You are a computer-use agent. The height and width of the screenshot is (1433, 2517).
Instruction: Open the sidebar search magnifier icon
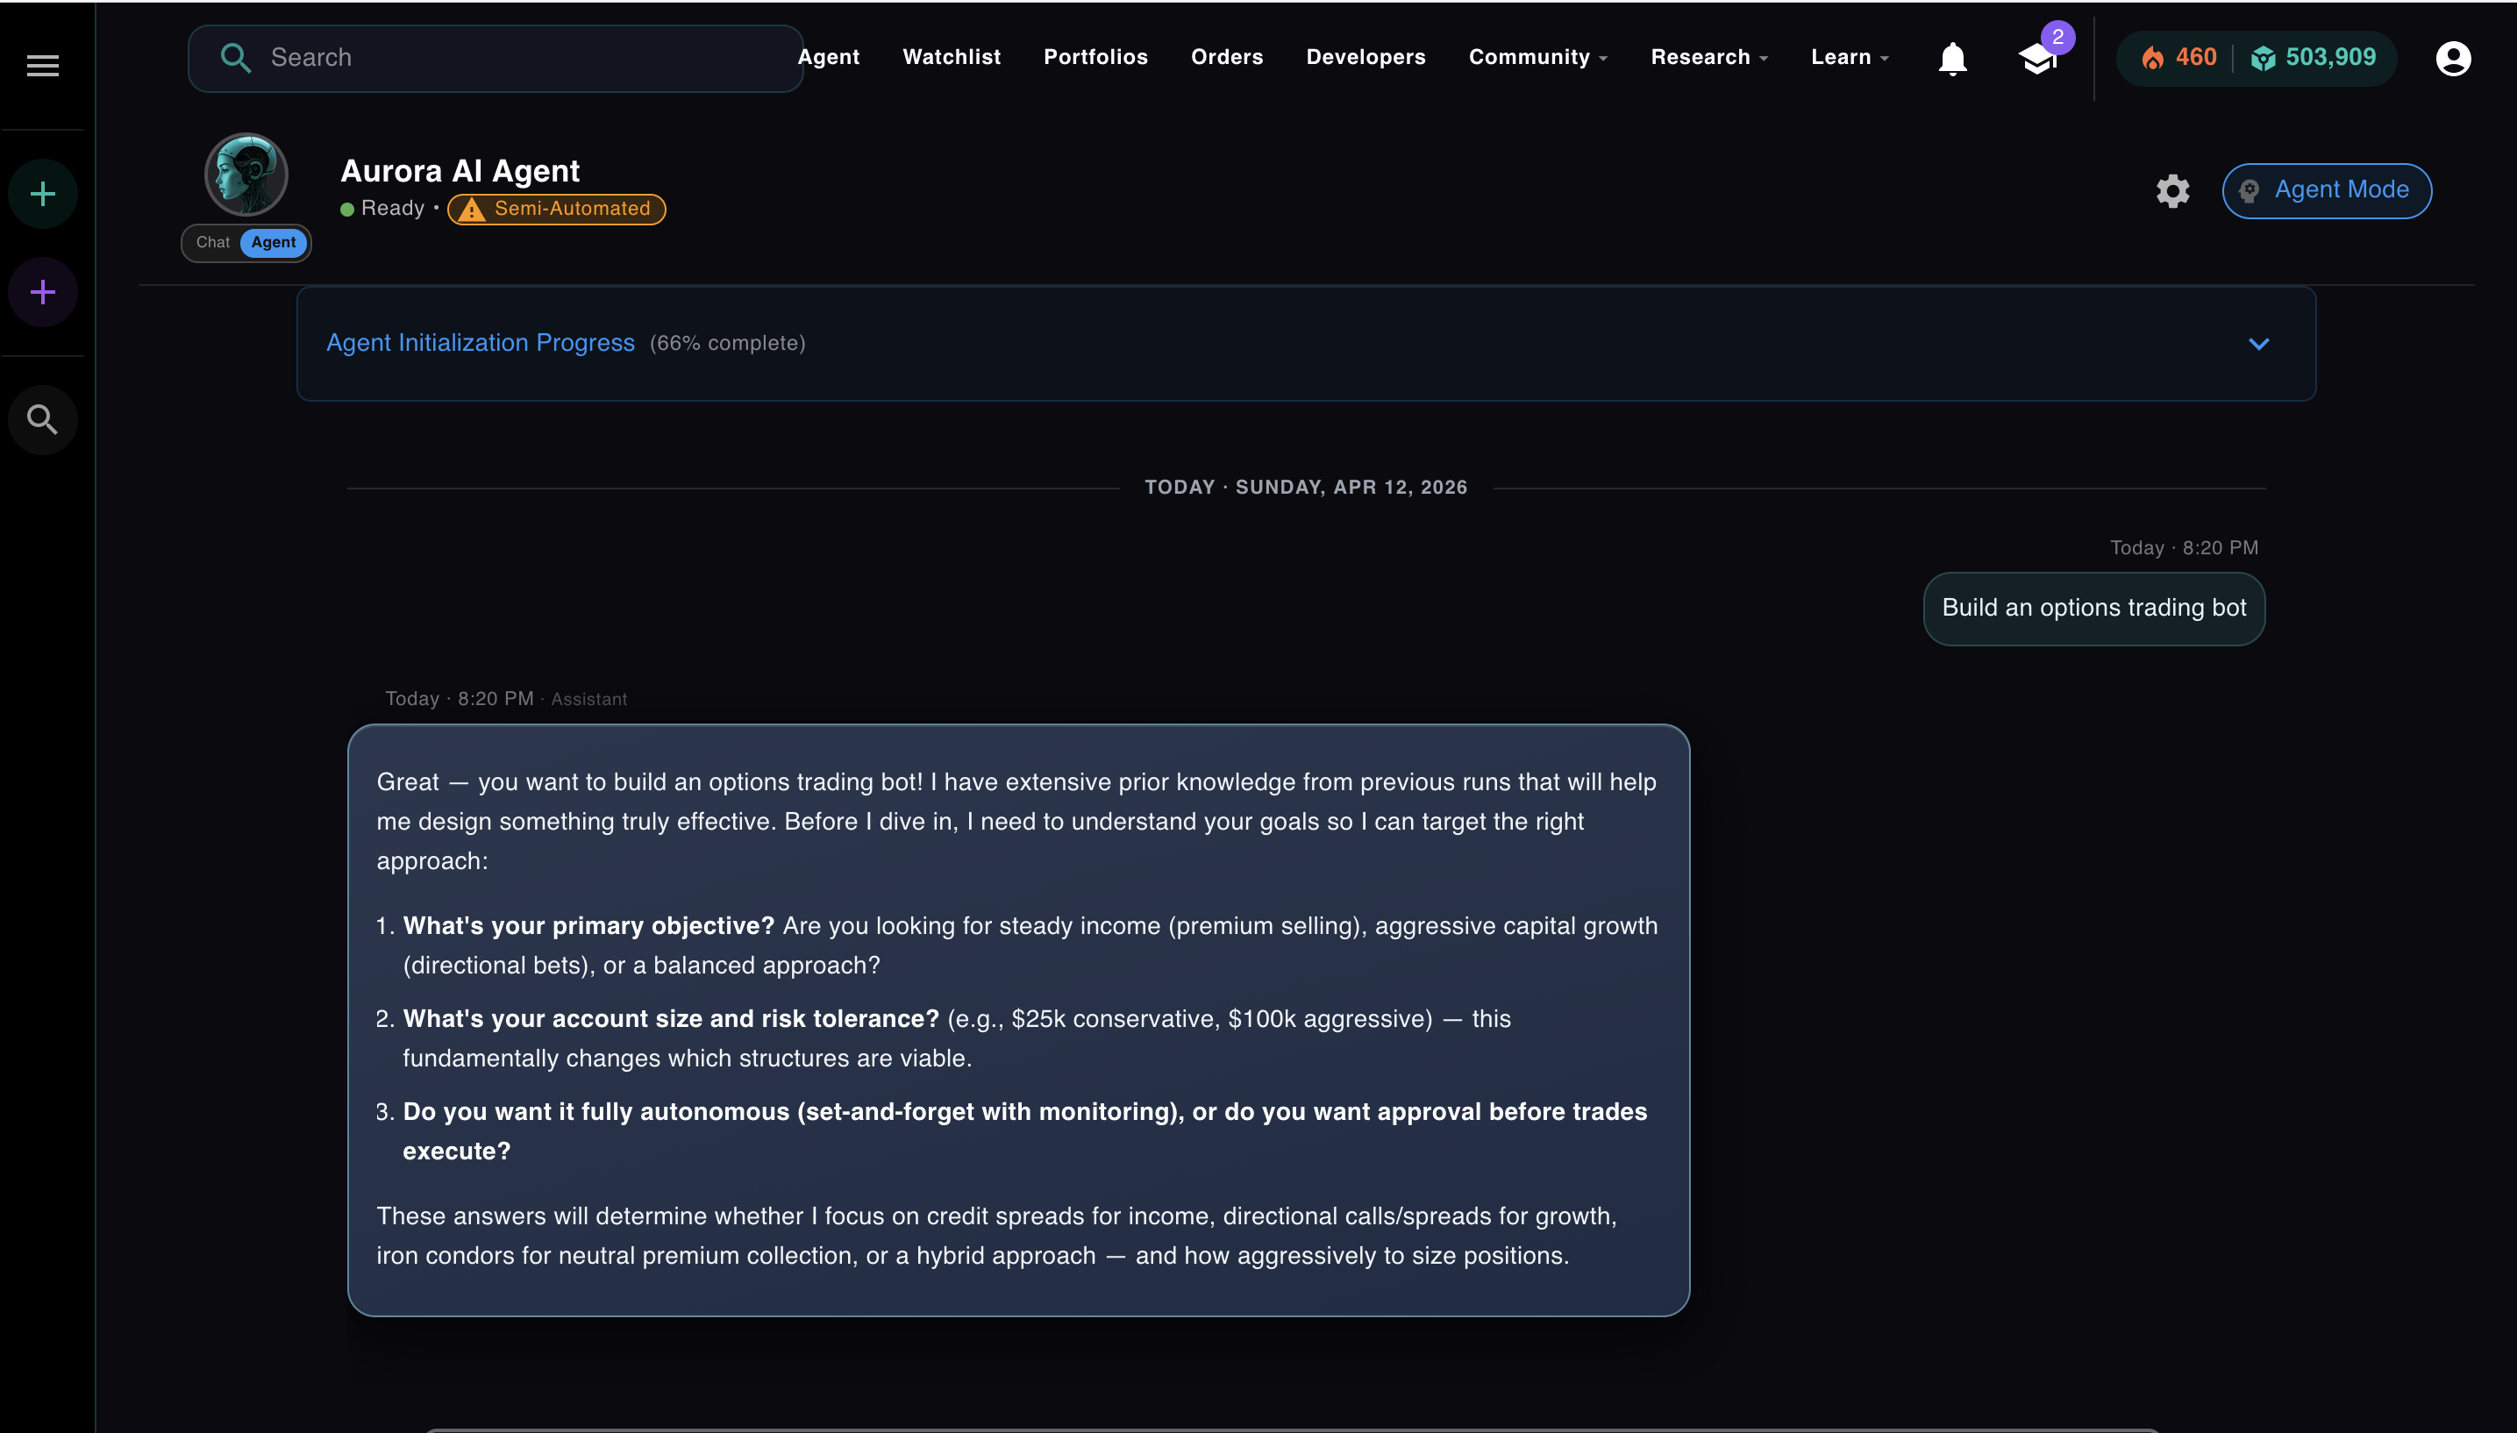42,420
